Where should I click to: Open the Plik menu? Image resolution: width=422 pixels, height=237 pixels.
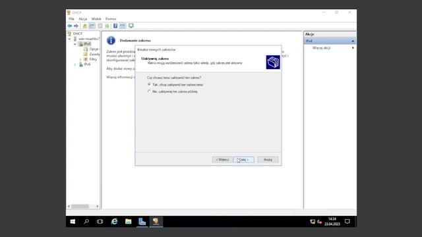click(71, 19)
